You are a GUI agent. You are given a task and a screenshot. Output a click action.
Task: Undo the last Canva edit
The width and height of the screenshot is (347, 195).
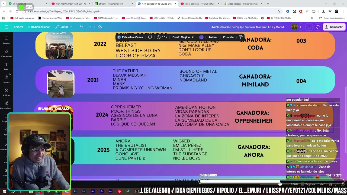coord(81,27)
